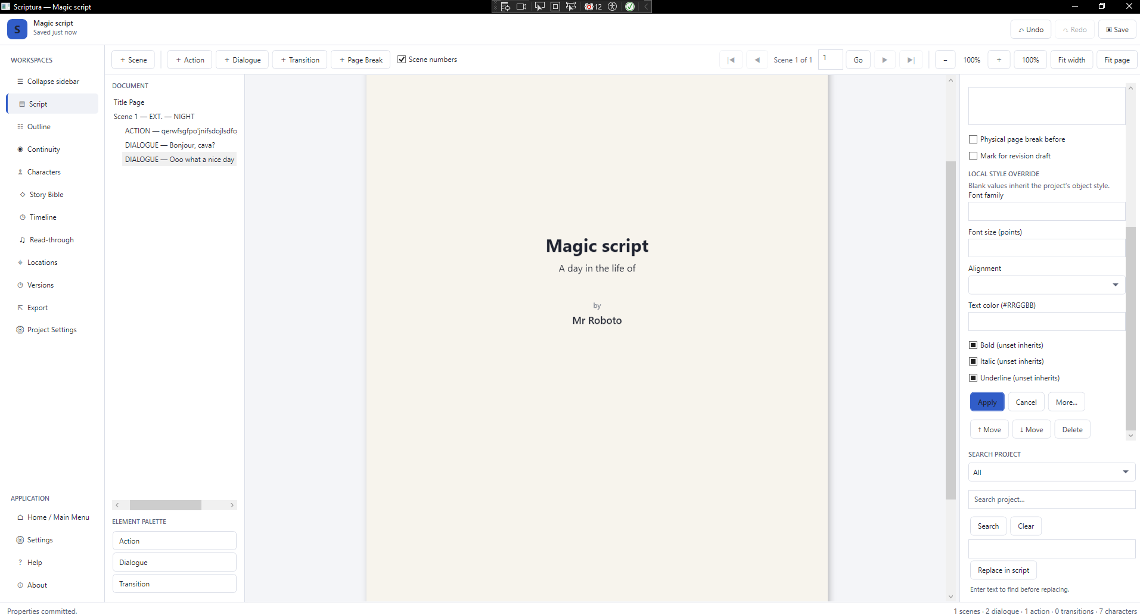Open the Outline workspace

pos(52,127)
